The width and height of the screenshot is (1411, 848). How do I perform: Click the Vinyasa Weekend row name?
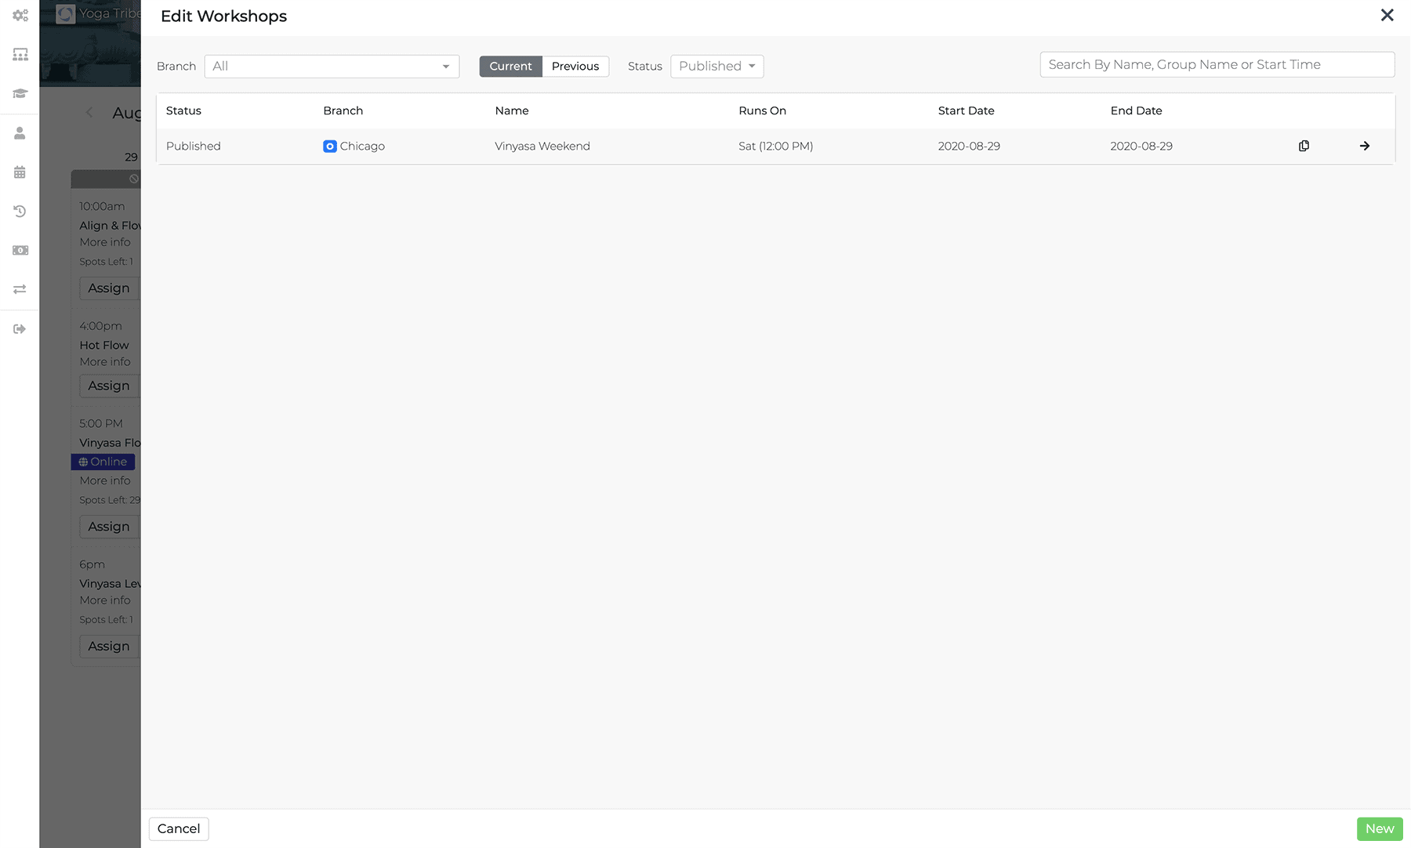542,147
